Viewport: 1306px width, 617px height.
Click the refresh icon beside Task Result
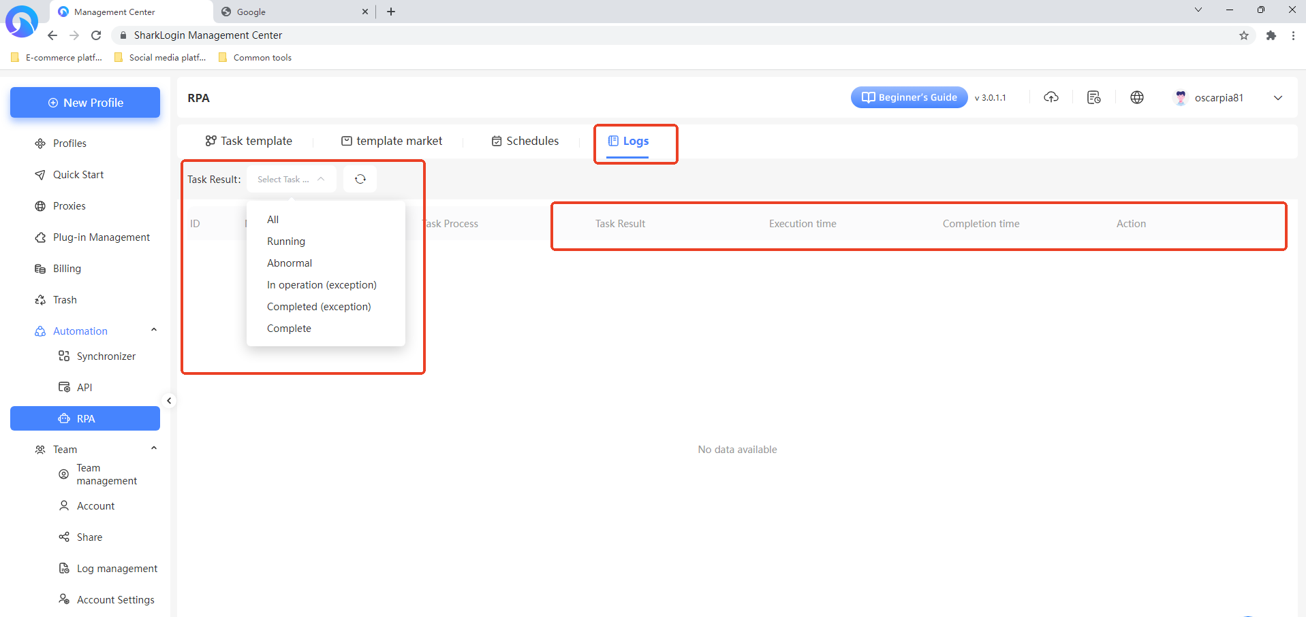point(360,179)
